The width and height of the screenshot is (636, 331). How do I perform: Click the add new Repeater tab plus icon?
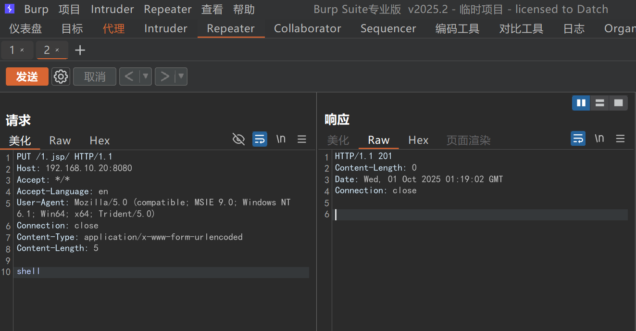[x=80, y=50]
